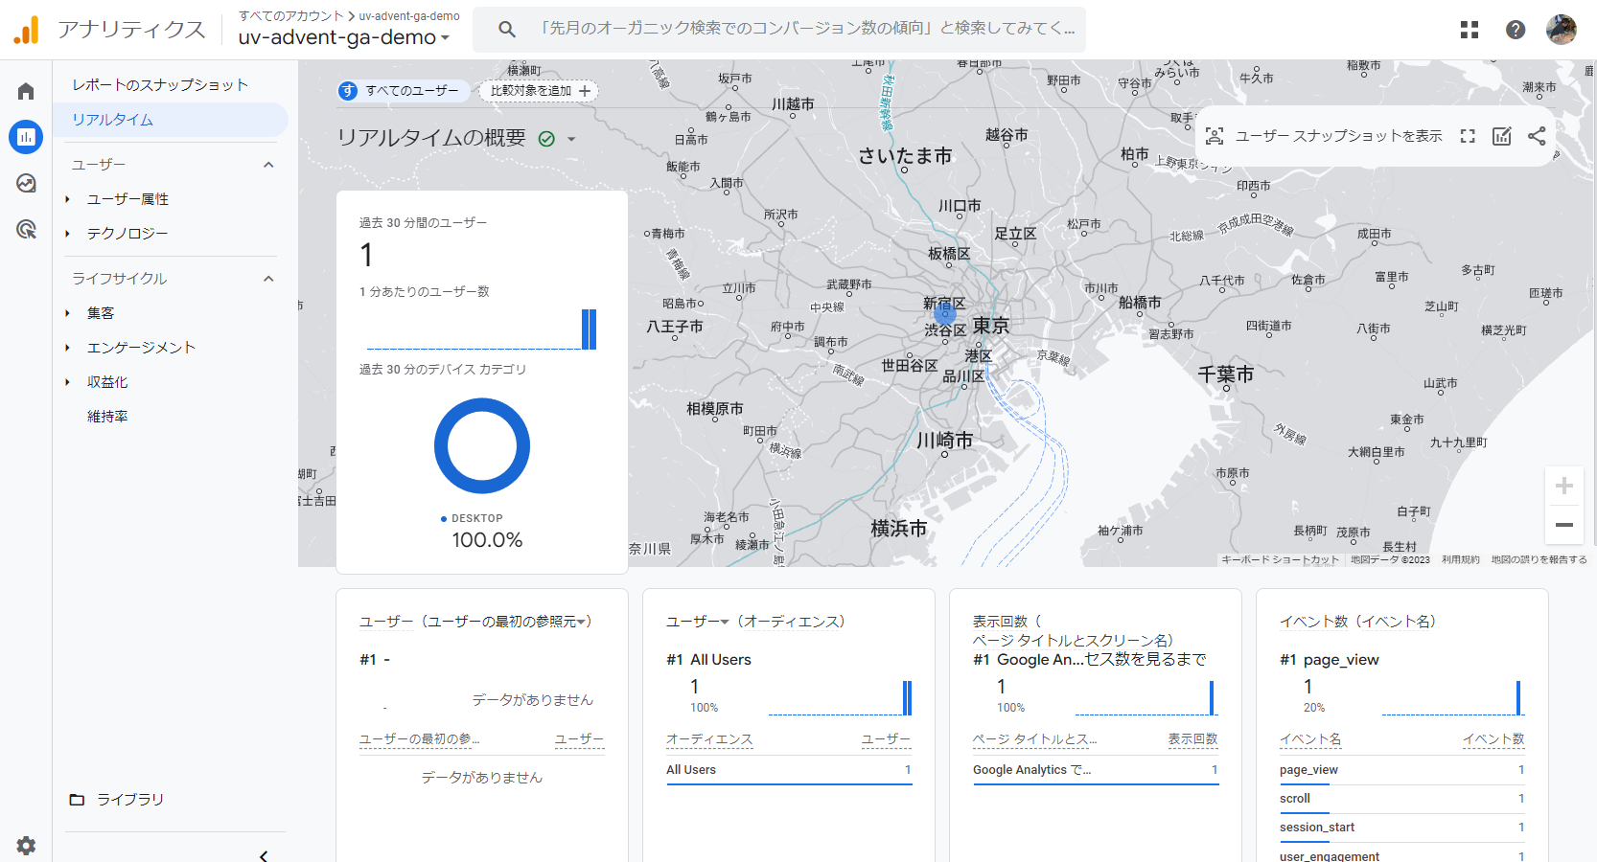The height and width of the screenshot is (862, 1597).
Task: Open the dropdown arrow beside リアルタイムの概要
Action: pyautogui.click(x=571, y=139)
